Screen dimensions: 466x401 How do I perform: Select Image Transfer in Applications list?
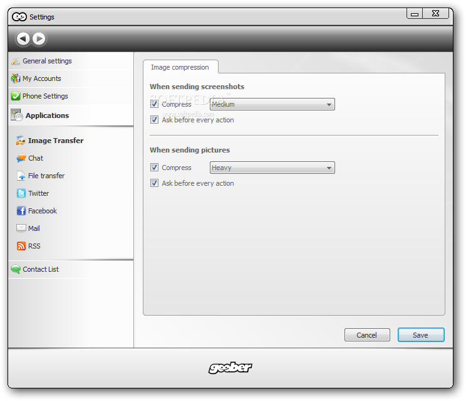(56, 141)
